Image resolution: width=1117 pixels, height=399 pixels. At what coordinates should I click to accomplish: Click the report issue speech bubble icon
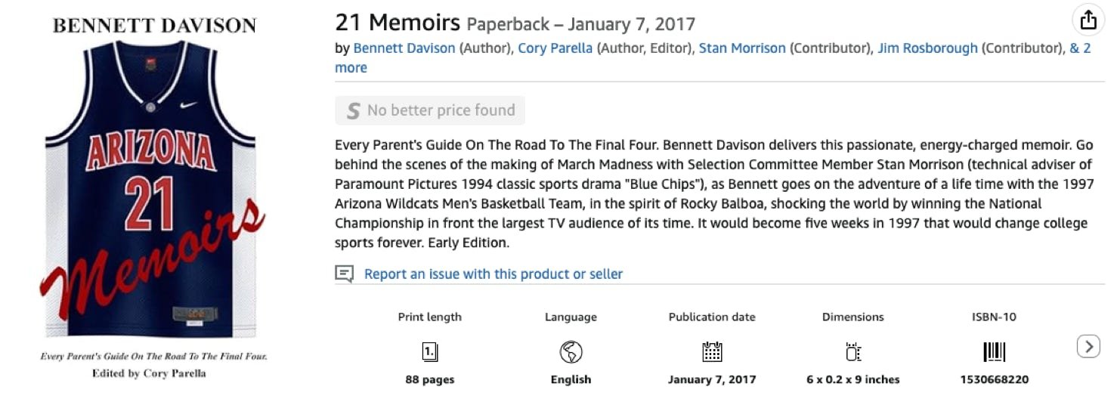[x=345, y=274]
